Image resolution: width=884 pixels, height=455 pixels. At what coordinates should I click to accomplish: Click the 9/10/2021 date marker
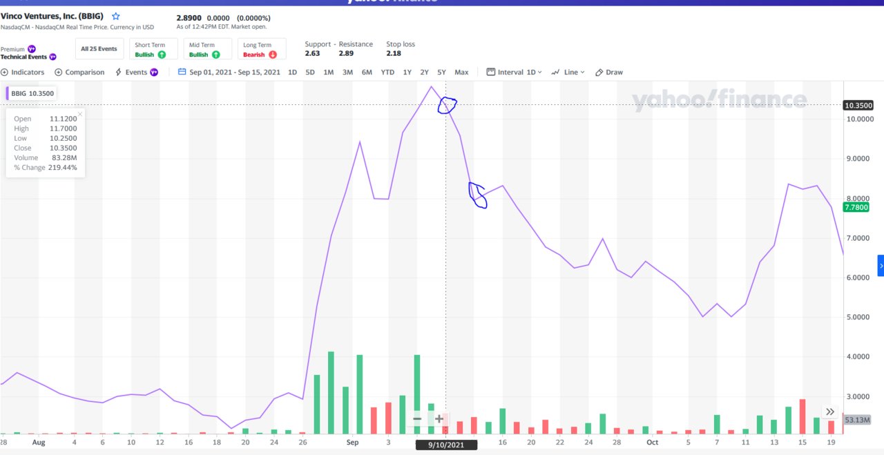(446, 445)
